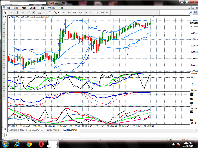Launch Internet Explorer from taskbar

pyautogui.click(x=17, y=144)
